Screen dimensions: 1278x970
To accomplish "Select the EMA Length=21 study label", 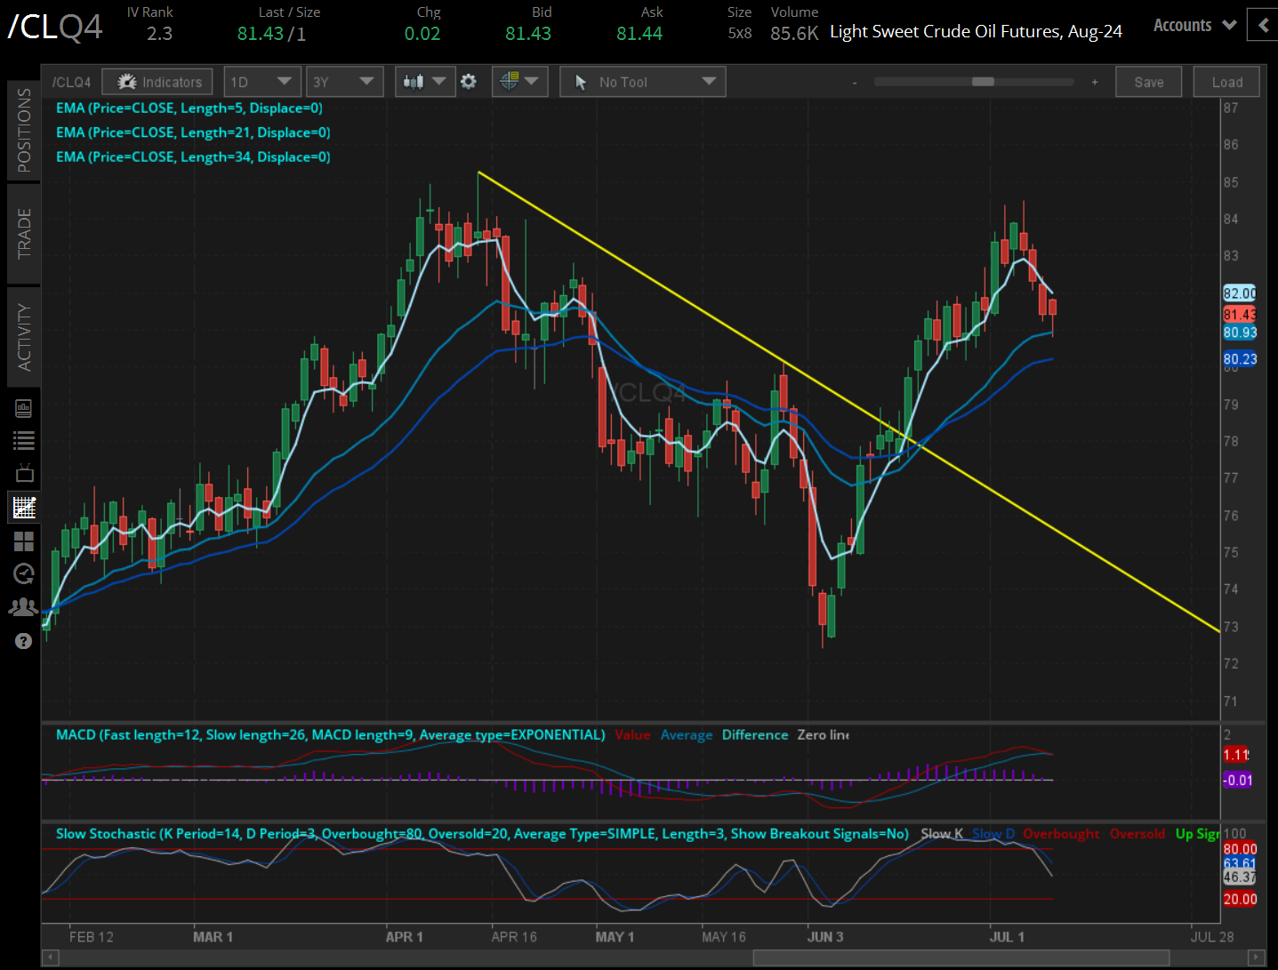I will 193,132.
